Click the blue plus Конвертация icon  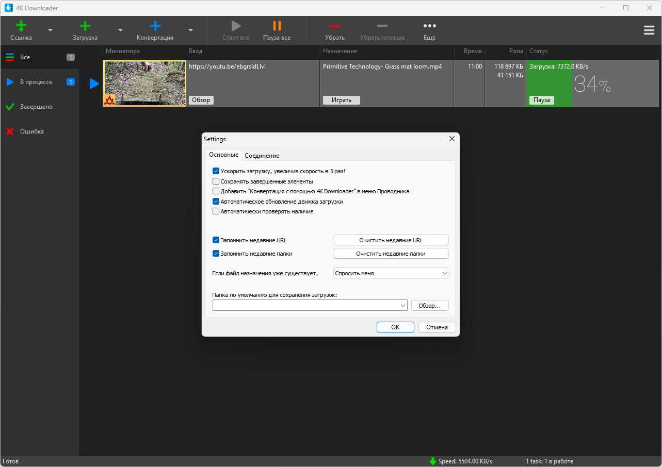click(x=155, y=26)
